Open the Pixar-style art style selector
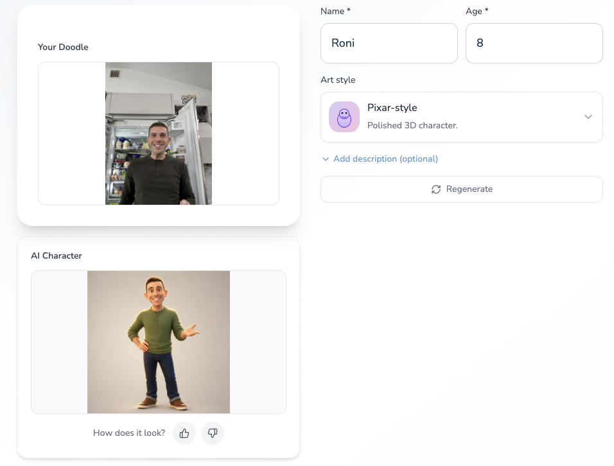Screen dimensions: 614x466 pyautogui.click(x=461, y=117)
